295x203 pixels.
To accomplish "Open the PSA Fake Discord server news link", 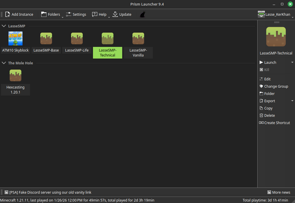I will click(x=50, y=192).
